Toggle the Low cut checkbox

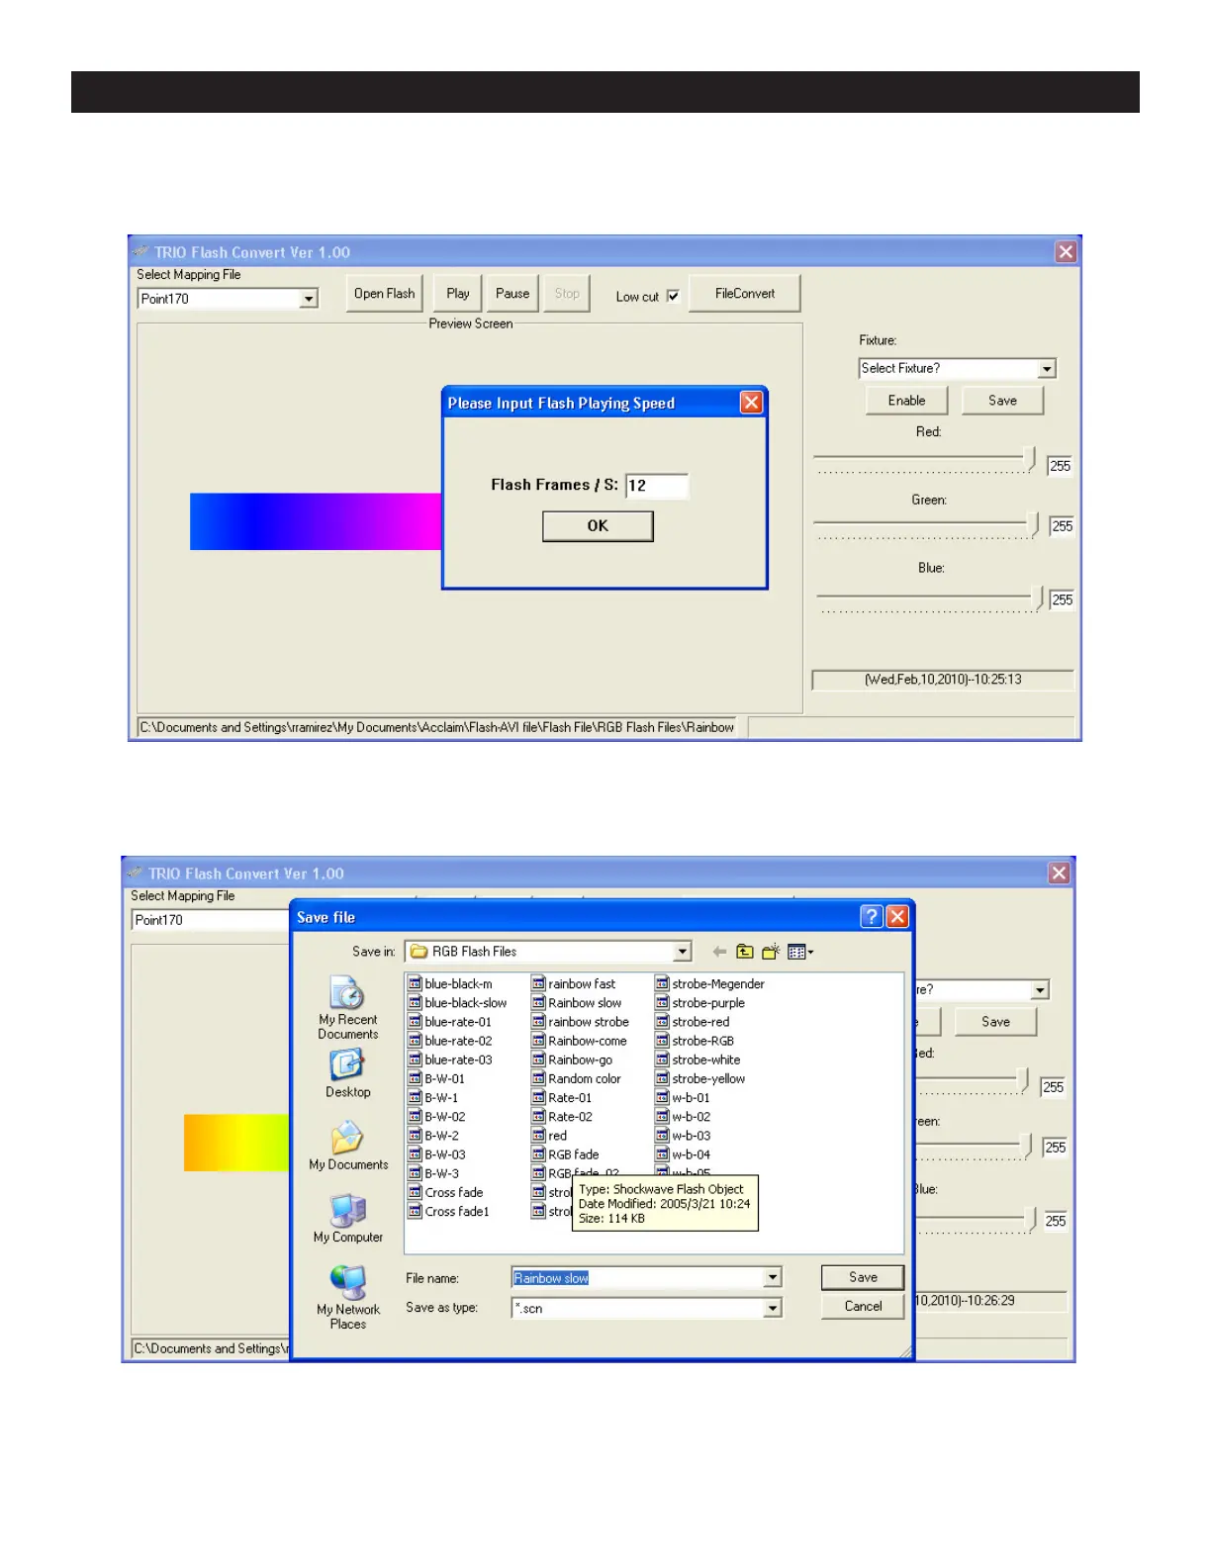673,297
